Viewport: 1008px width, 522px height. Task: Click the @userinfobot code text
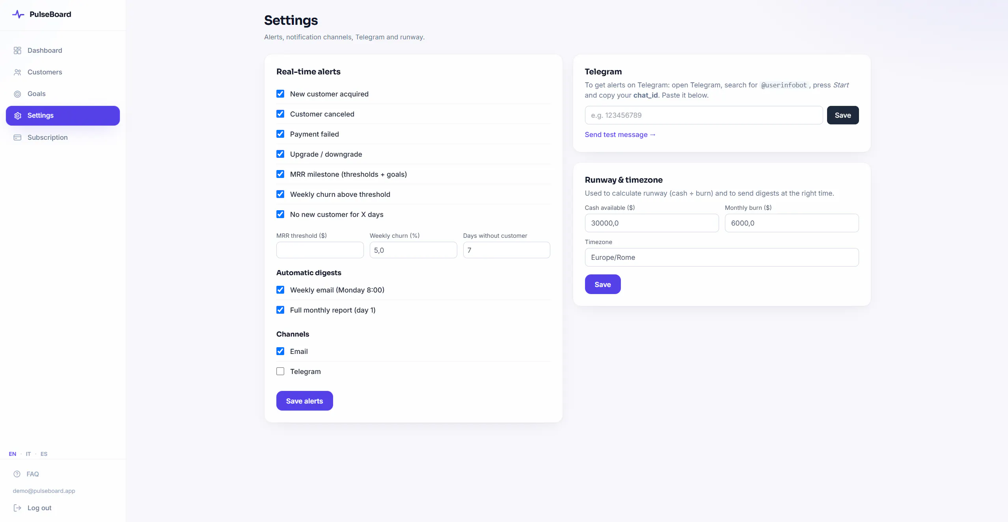(x=784, y=85)
